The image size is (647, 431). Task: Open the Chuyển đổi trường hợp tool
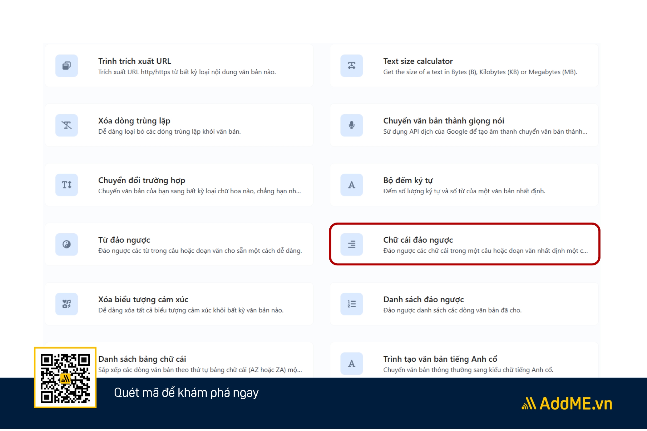[179, 185]
